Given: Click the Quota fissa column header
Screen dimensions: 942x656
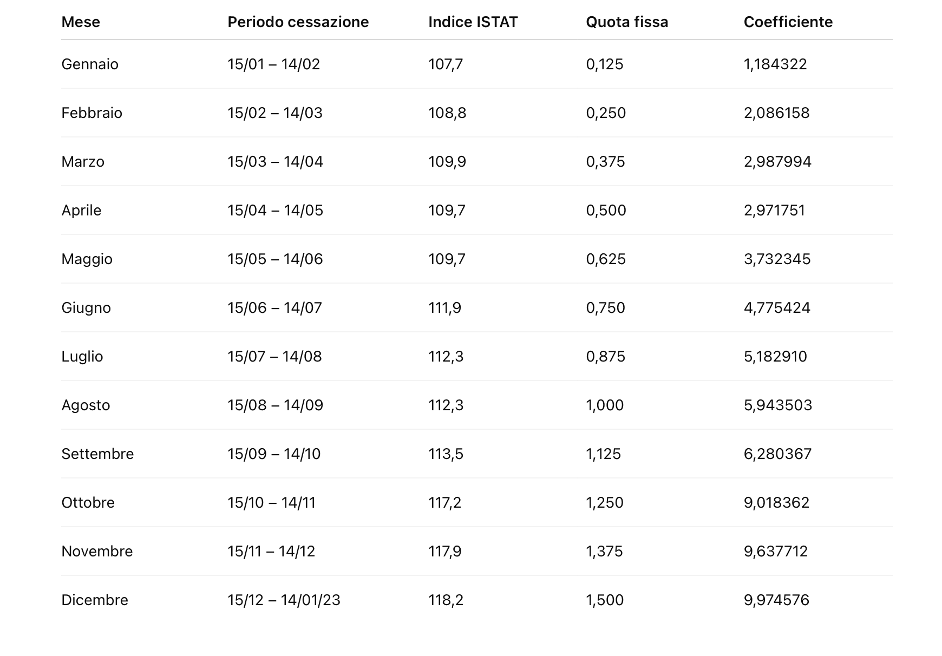Looking at the screenshot, I should click(627, 22).
